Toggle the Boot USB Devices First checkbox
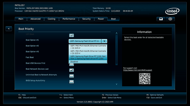Screen dimensions: 190x106 point(72,65)
